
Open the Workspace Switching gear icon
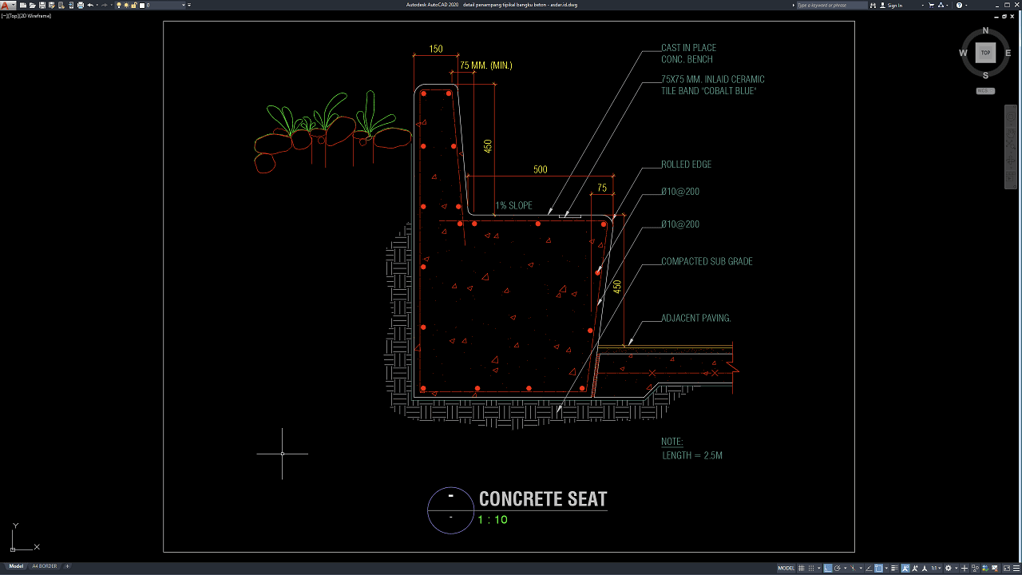pyautogui.click(x=948, y=568)
